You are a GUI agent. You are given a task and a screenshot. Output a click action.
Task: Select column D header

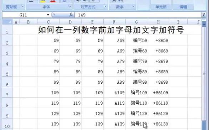pyautogui.click(x=70, y=22)
